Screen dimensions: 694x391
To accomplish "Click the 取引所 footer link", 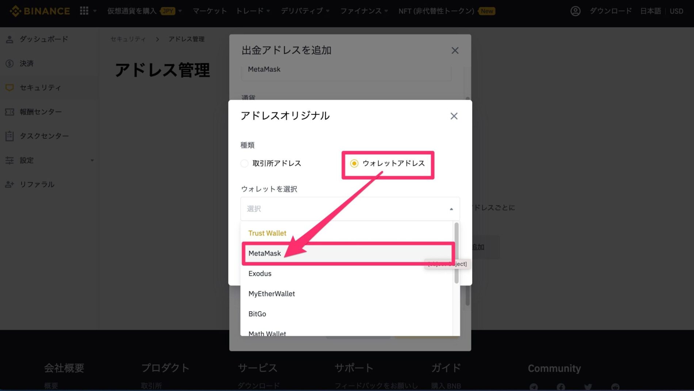I will 151,386.
